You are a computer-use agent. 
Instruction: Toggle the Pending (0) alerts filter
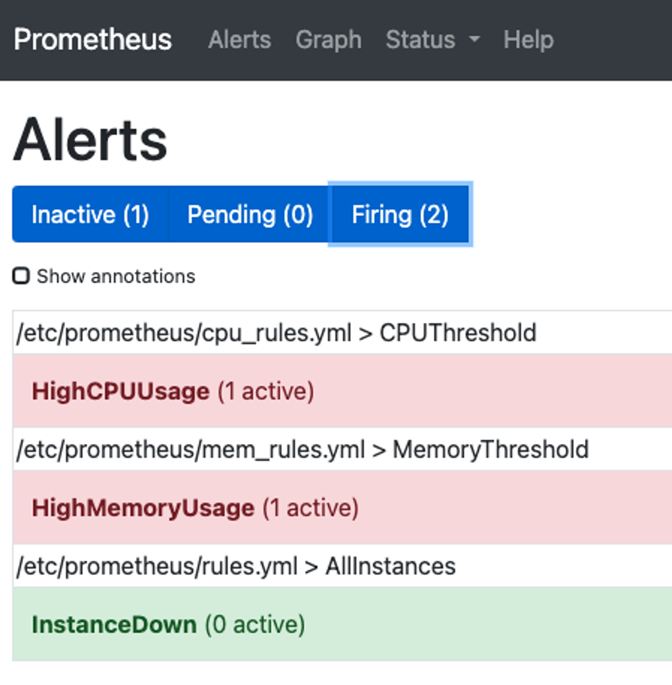click(x=250, y=214)
